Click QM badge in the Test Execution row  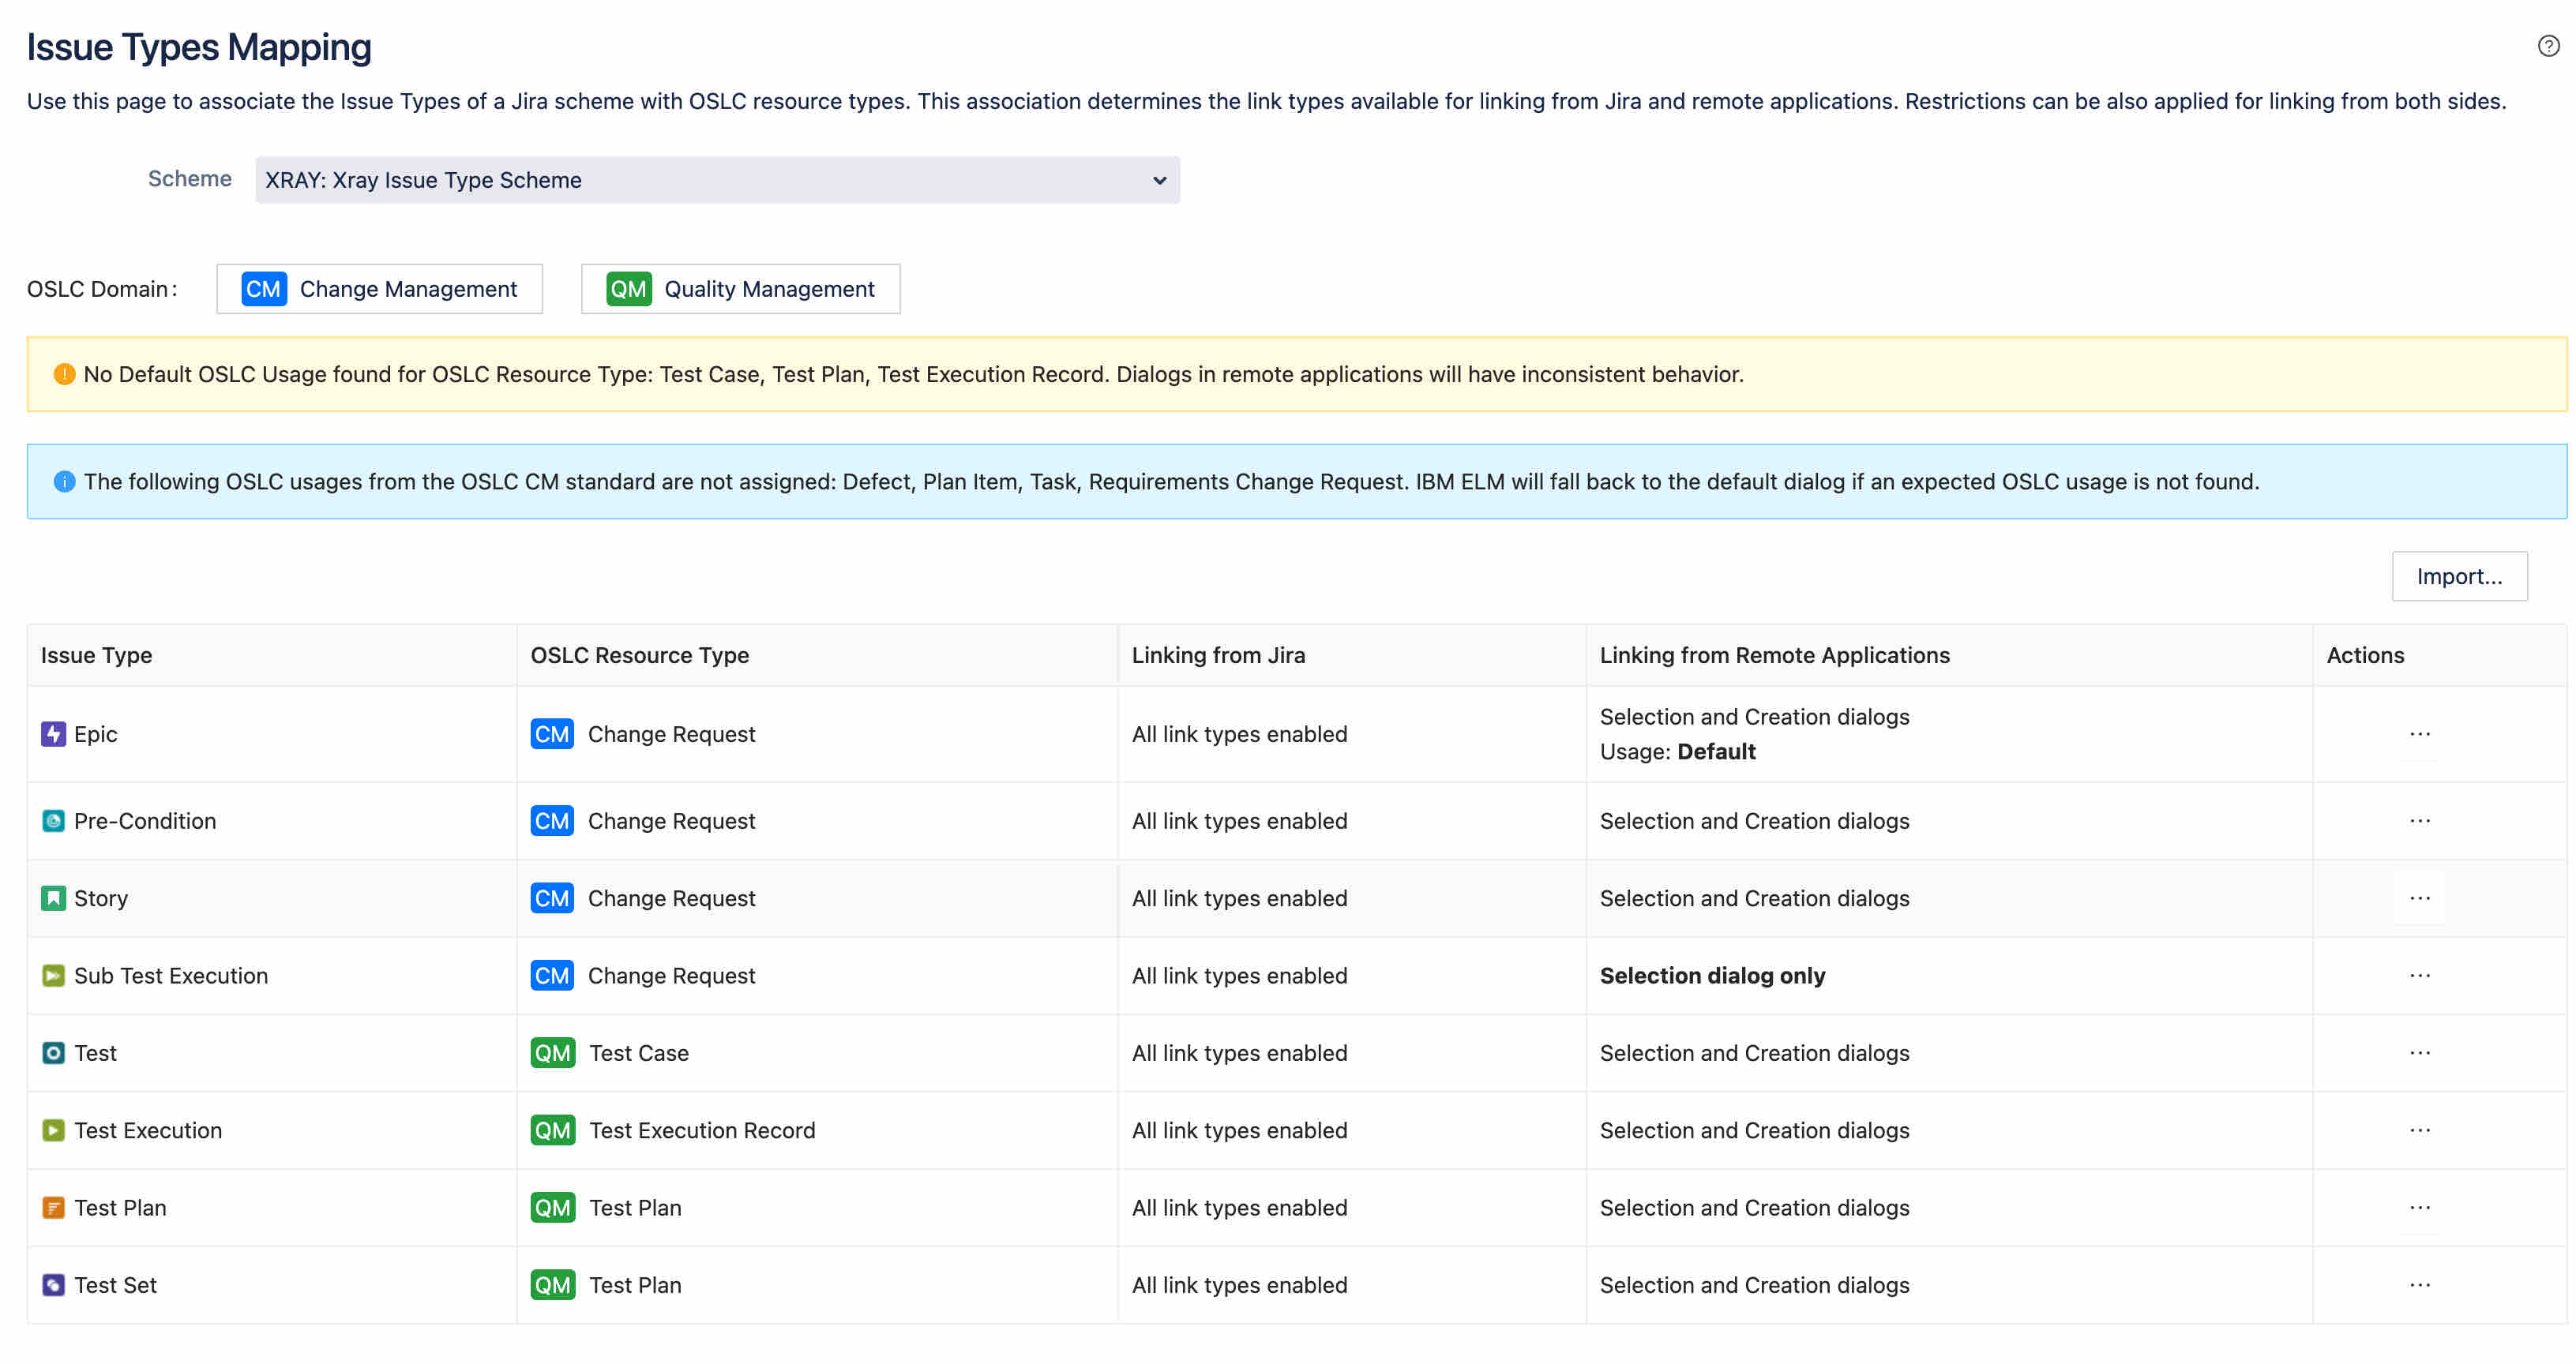[x=552, y=1130]
